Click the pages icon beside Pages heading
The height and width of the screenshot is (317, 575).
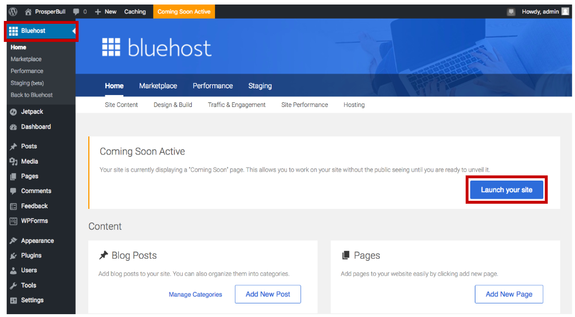(x=345, y=255)
